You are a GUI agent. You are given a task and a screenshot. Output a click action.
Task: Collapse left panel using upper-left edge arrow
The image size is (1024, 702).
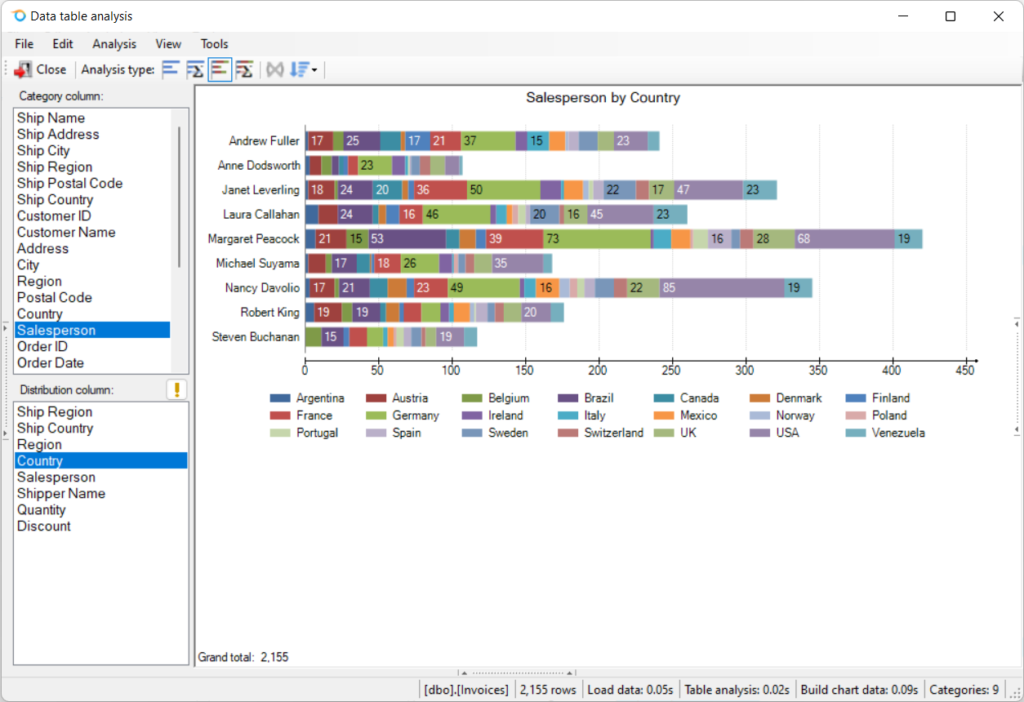coord(6,328)
